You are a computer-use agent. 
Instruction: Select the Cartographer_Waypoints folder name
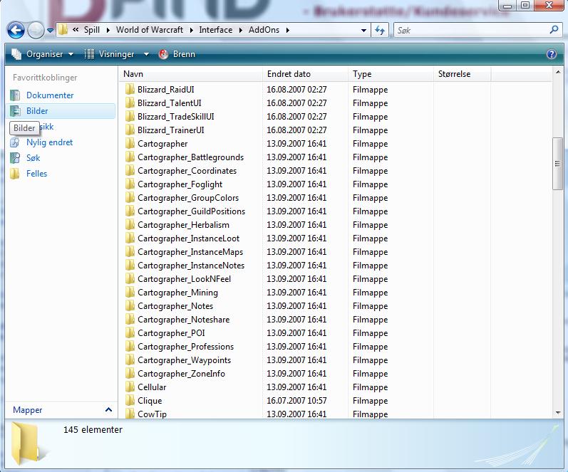(184, 360)
